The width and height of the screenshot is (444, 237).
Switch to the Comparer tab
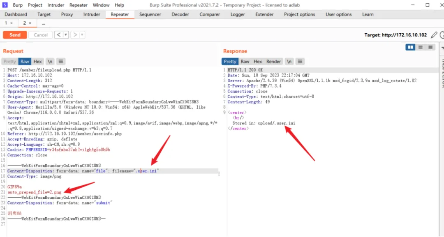210,14
